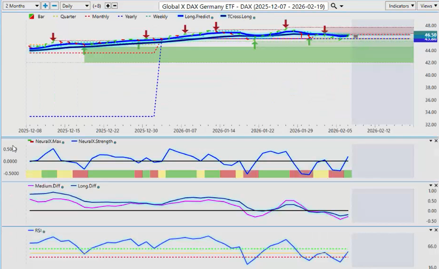Click the black minus forecast decrement icon

point(114,6)
